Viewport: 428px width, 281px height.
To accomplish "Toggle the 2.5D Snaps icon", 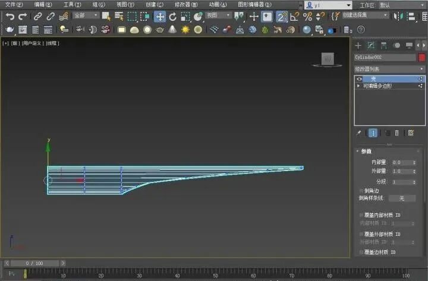I will pyautogui.click(x=281, y=17).
